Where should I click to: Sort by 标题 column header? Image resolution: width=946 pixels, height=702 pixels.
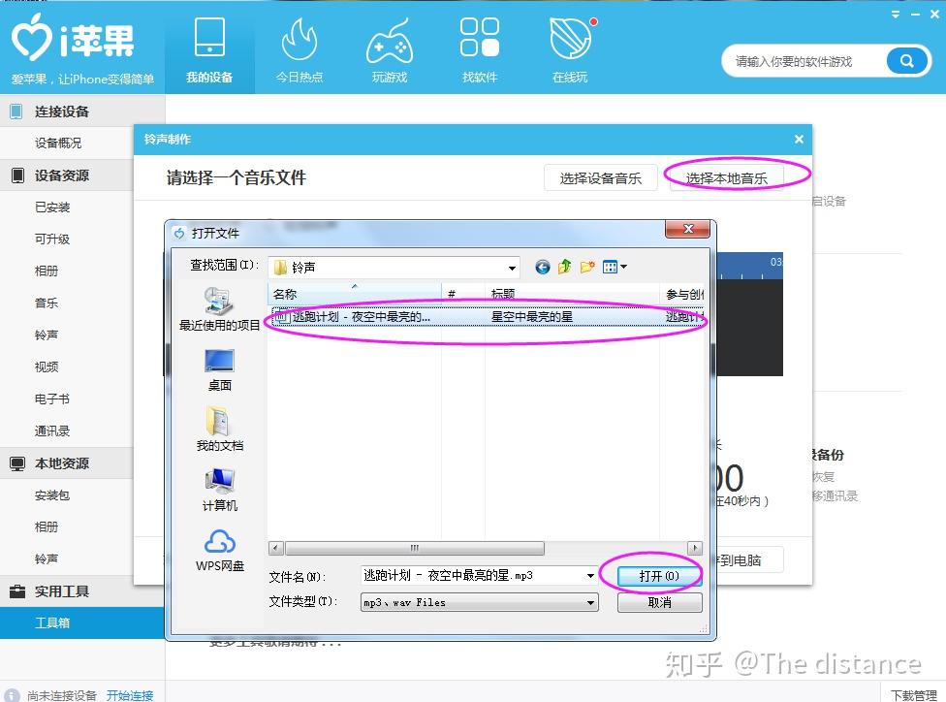[572, 294]
